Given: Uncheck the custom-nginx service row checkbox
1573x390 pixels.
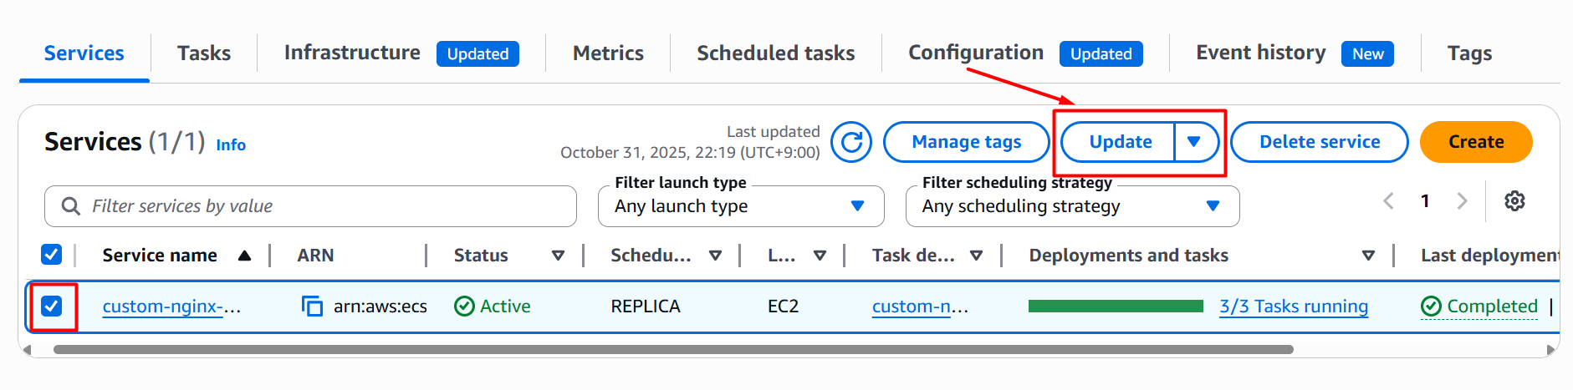Looking at the screenshot, I should point(52,306).
